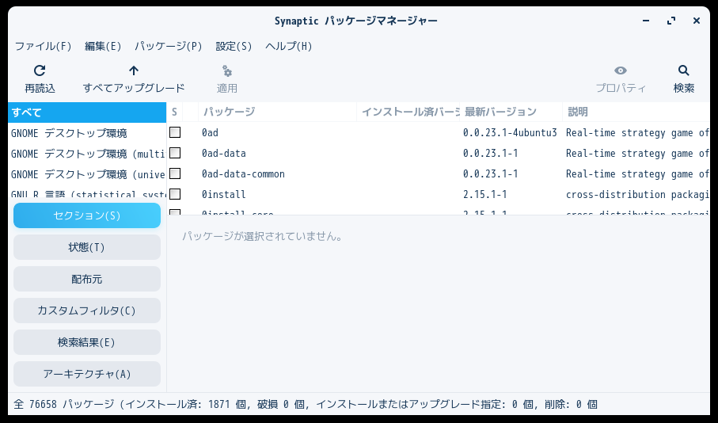Open the search (検索) magnifier icon
The height and width of the screenshot is (423, 718).
pyautogui.click(x=684, y=70)
